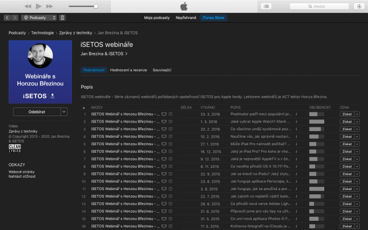Adjust the volume slider knob
The image size is (368, 230).
(96, 6)
